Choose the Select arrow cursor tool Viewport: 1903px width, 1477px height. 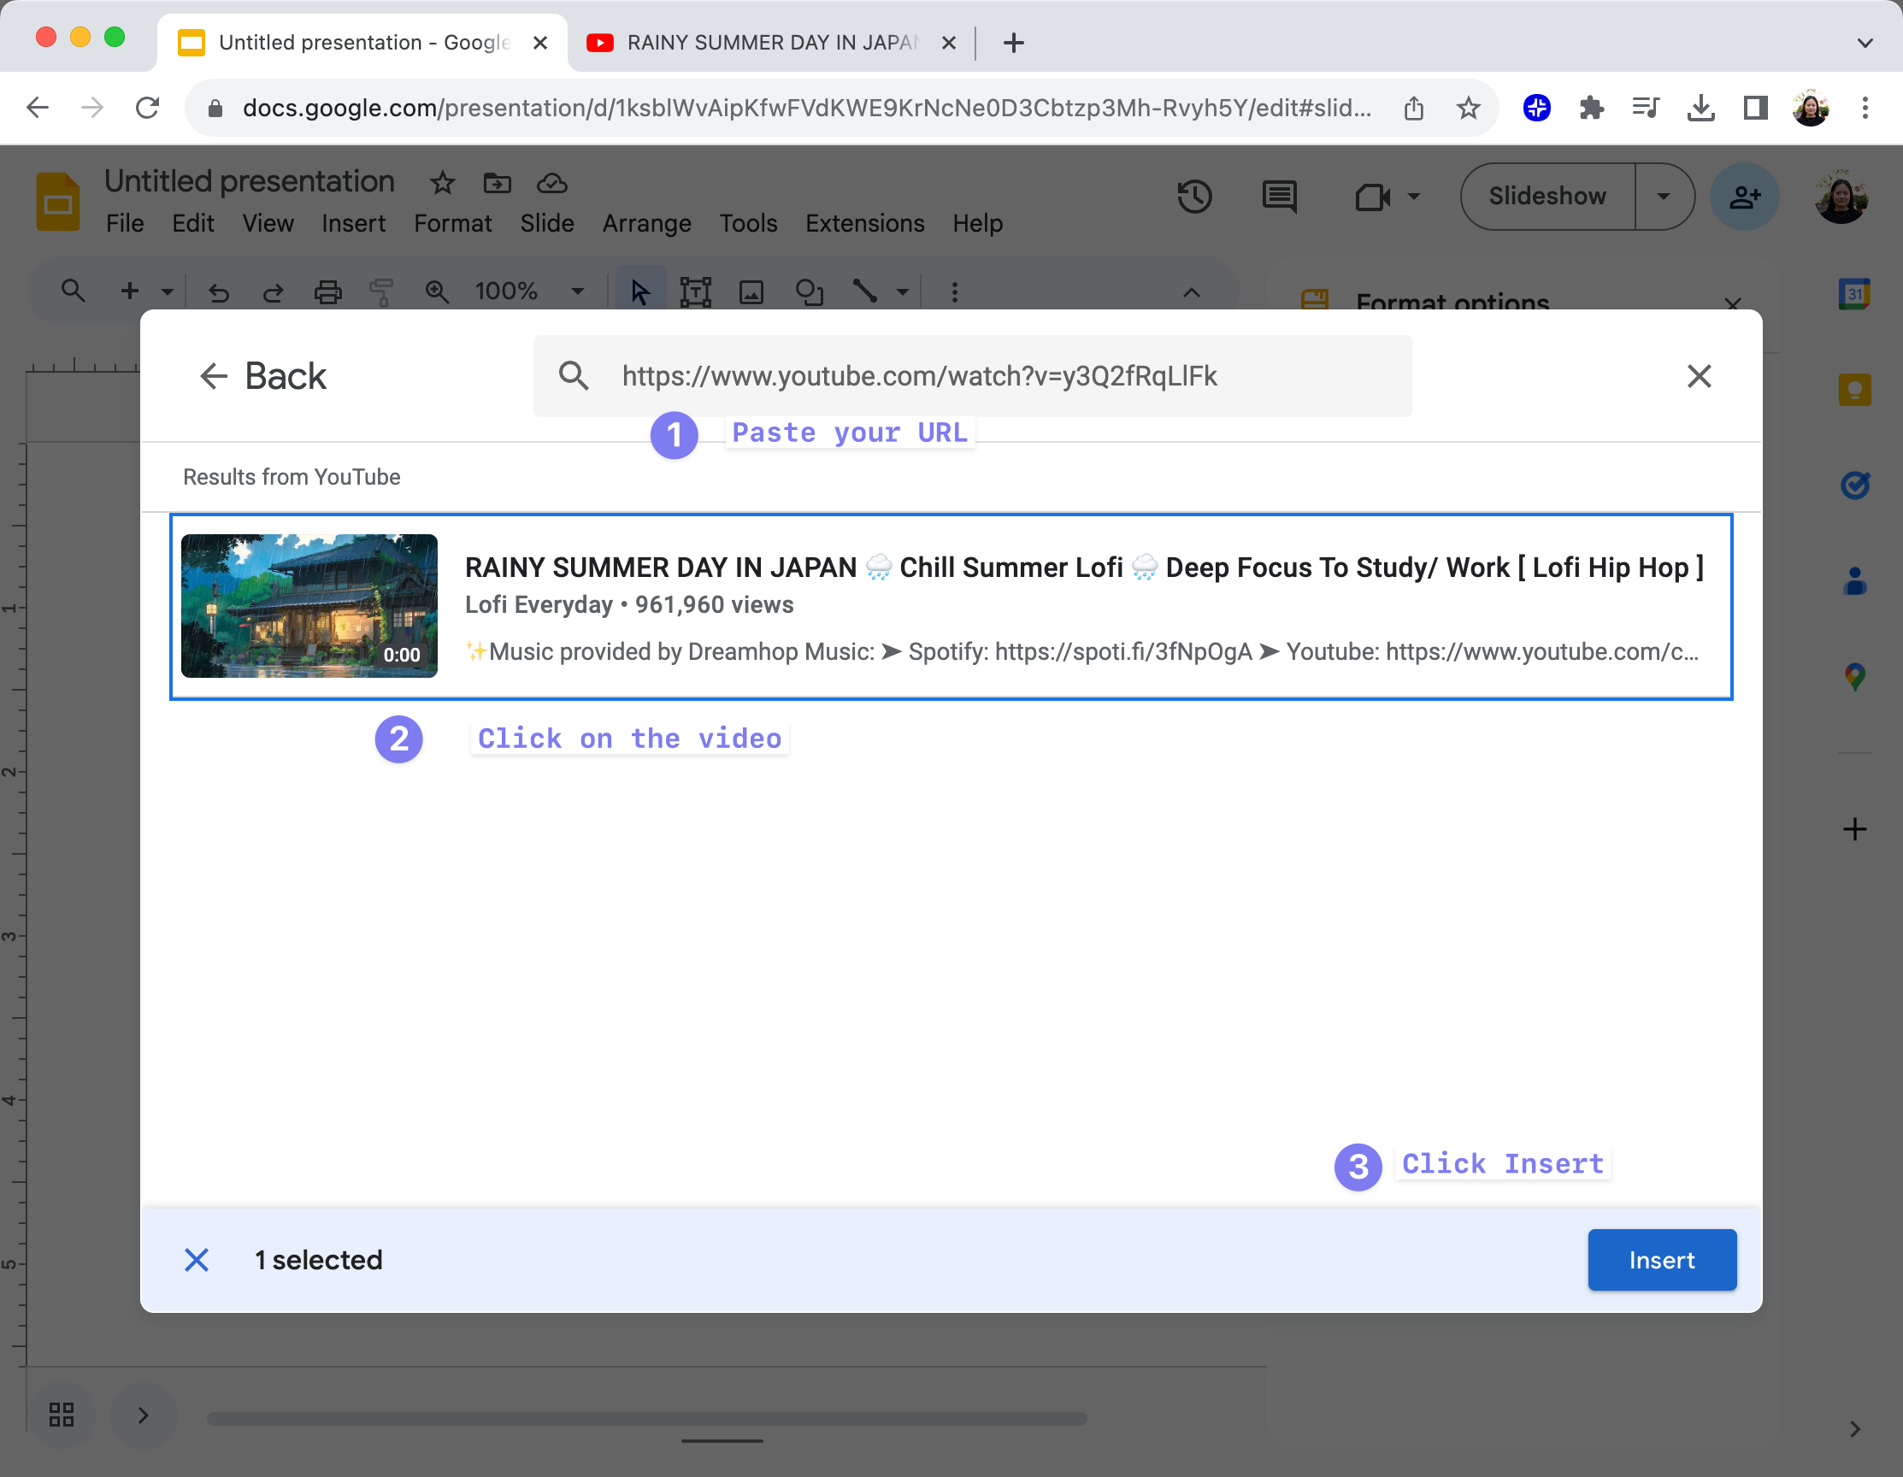tap(640, 291)
